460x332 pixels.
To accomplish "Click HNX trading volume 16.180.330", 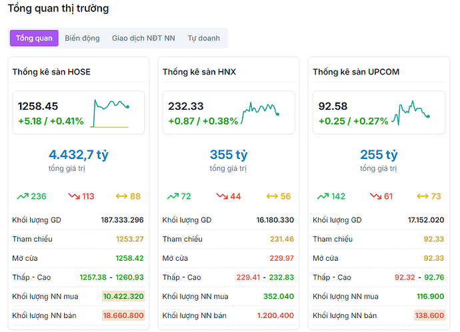I will click(x=275, y=220).
